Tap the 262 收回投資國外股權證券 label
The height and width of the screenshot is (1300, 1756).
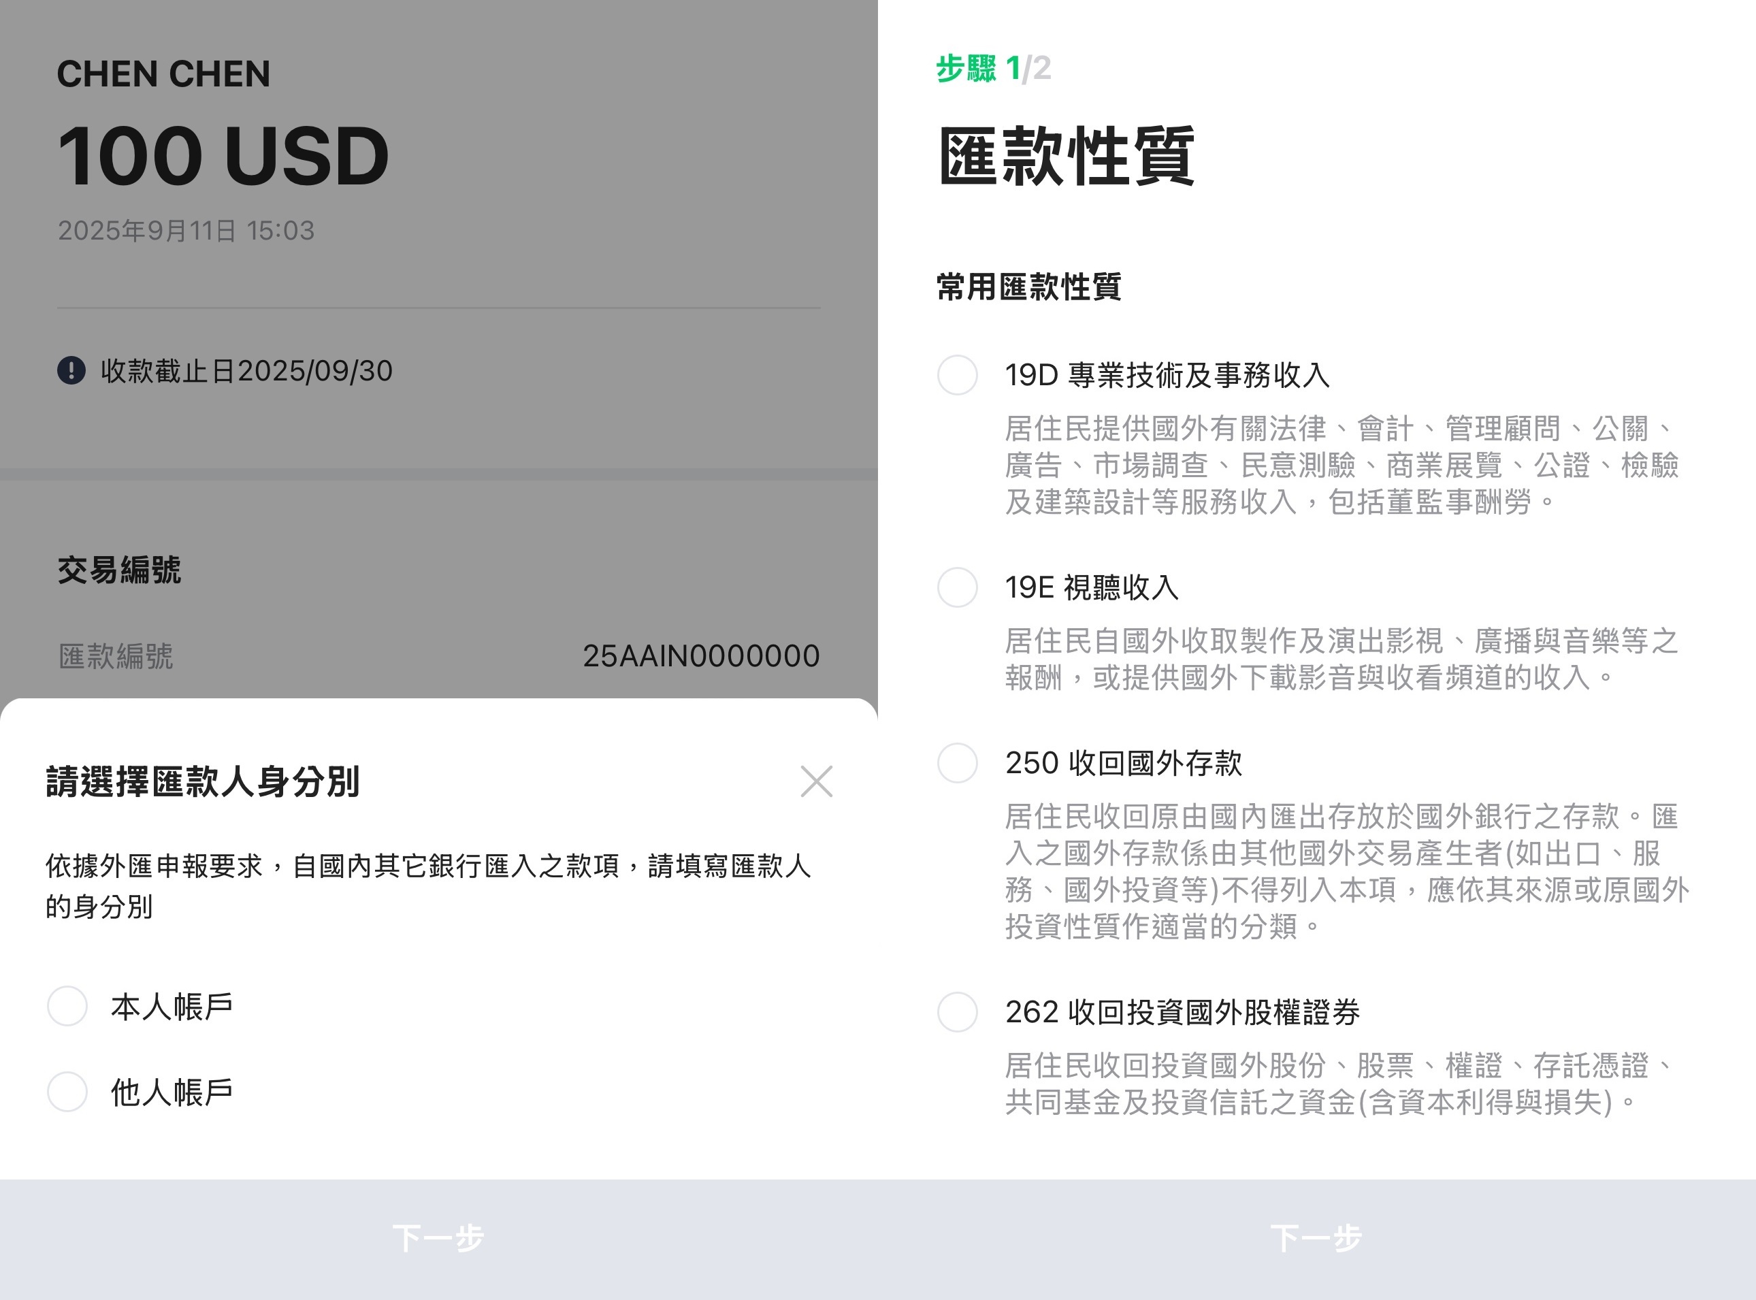tap(1182, 1012)
